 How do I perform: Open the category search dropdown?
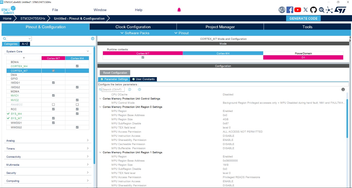[30, 39]
